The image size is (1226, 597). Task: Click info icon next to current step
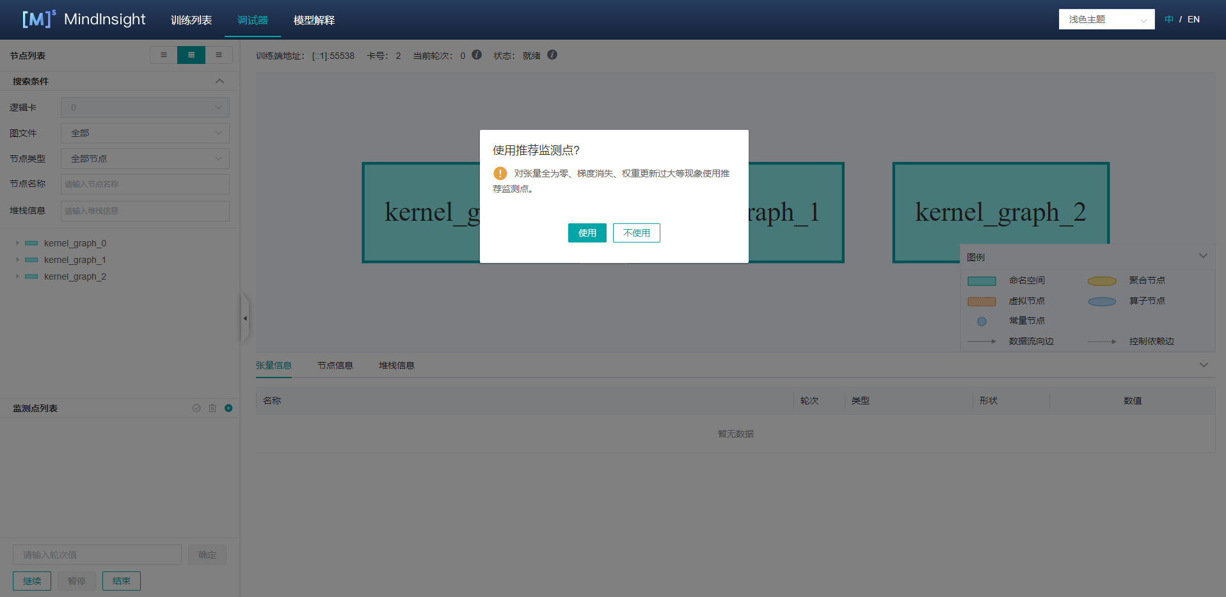point(477,55)
